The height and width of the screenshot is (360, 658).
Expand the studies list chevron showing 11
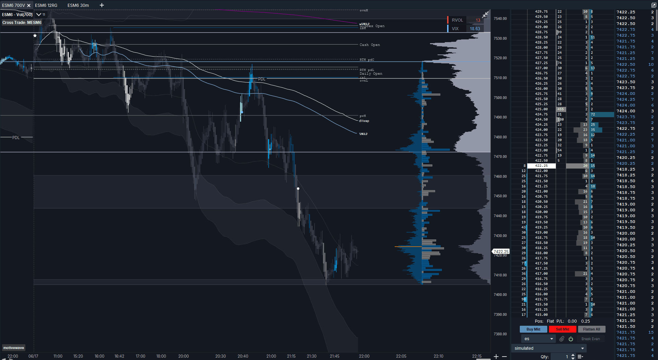click(x=39, y=14)
